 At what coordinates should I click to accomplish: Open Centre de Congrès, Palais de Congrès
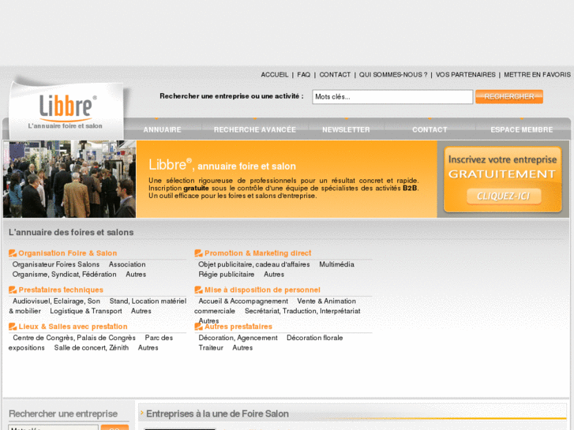[x=74, y=338]
